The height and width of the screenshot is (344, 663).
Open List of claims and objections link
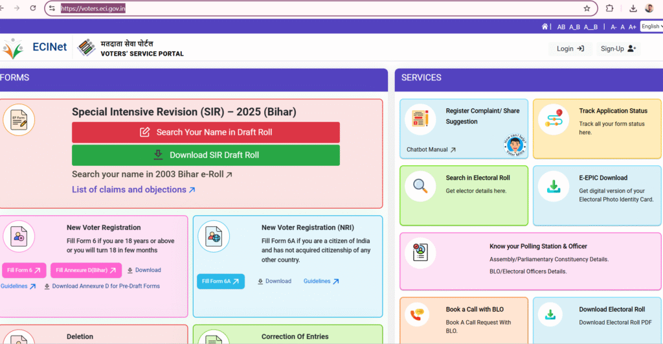(x=133, y=190)
